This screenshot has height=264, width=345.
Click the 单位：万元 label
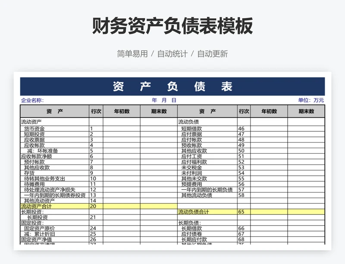[x=311, y=100]
